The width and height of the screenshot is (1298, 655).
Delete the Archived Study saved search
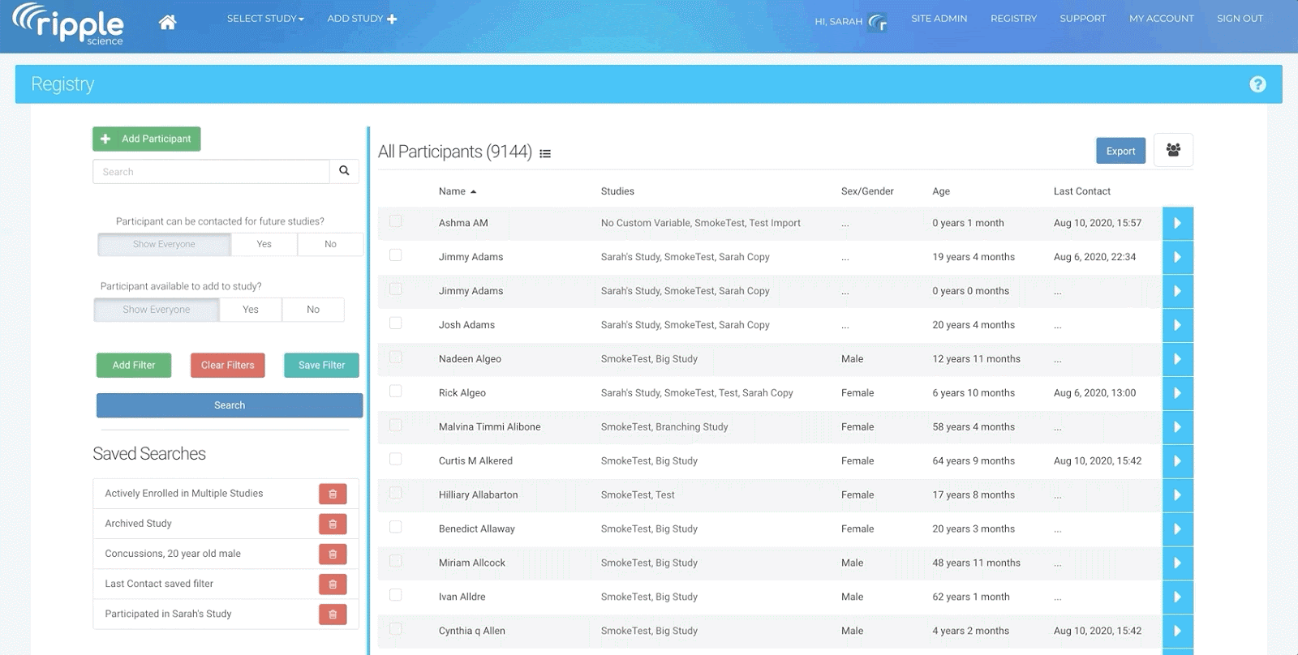(x=333, y=524)
